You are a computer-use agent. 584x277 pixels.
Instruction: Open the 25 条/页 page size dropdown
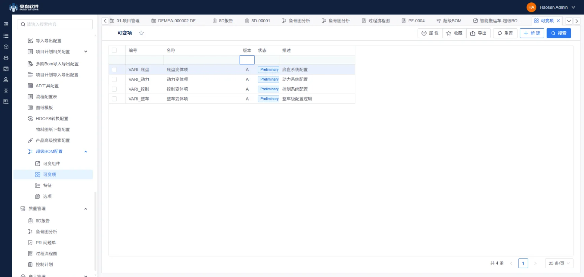tap(559, 263)
